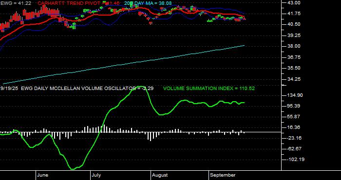Click the August month label
Viewport: 341px width, 180px height.
click(x=160, y=175)
